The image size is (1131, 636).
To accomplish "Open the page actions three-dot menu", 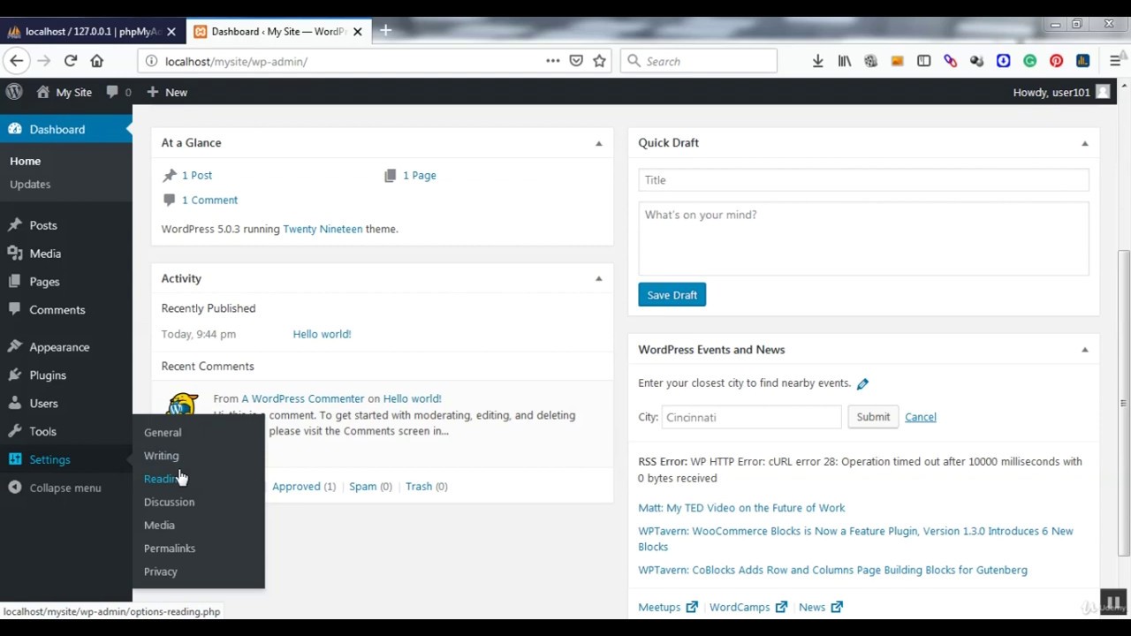I will (x=553, y=61).
